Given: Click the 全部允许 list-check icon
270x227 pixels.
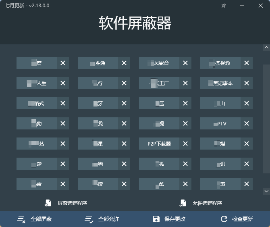Looking at the screenshot, I should pos(89,219).
